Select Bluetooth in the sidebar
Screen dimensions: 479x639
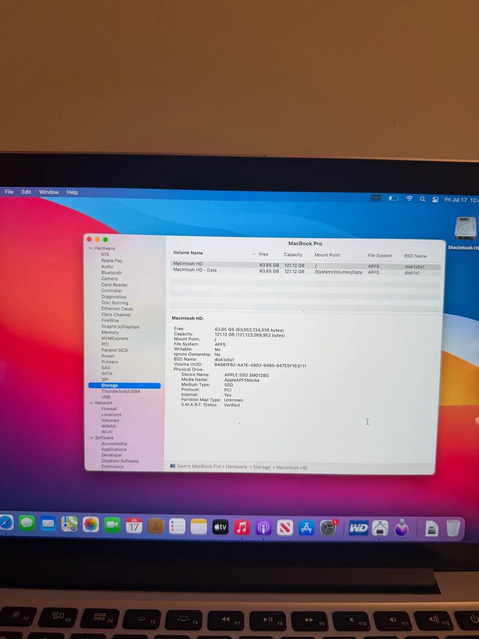[111, 273]
